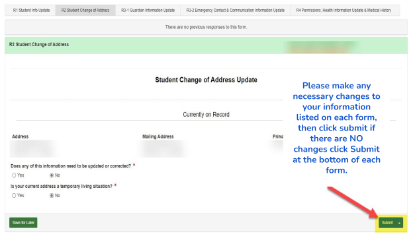
Task: Expand the Submit button dropdown caret
Action: pos(399,223)
